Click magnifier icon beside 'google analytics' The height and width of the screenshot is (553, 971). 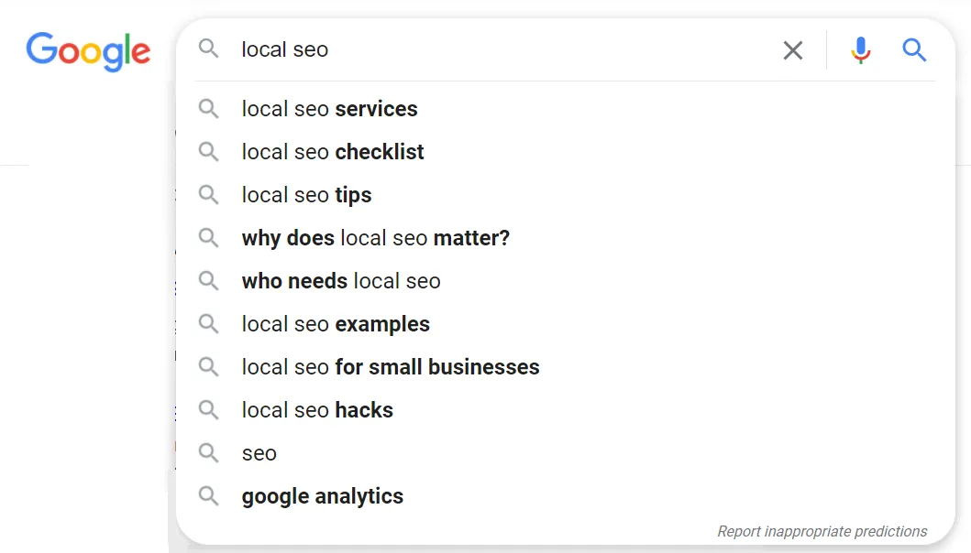[x=209, y=496]
